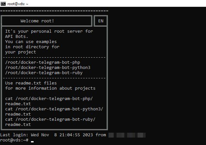Click the "You can use examples" line
Screen dimensions: 206x145
(31, 42)
